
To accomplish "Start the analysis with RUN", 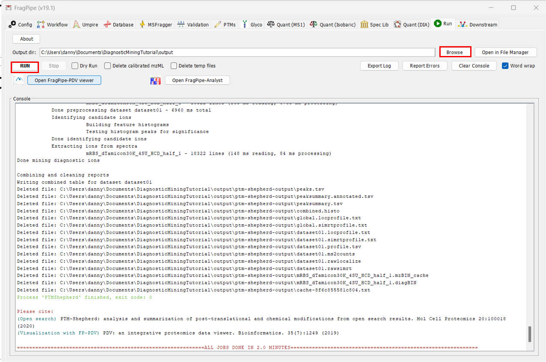I will (x=25, y=66).
